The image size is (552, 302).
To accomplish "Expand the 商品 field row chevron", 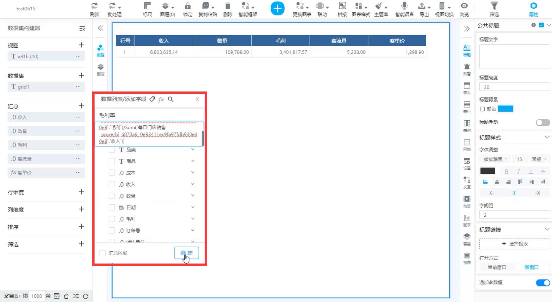I will [x=193, y=161].
